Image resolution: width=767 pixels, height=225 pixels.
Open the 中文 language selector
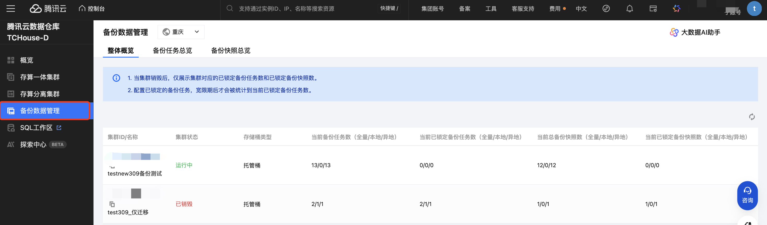click(x=581, y=9)
